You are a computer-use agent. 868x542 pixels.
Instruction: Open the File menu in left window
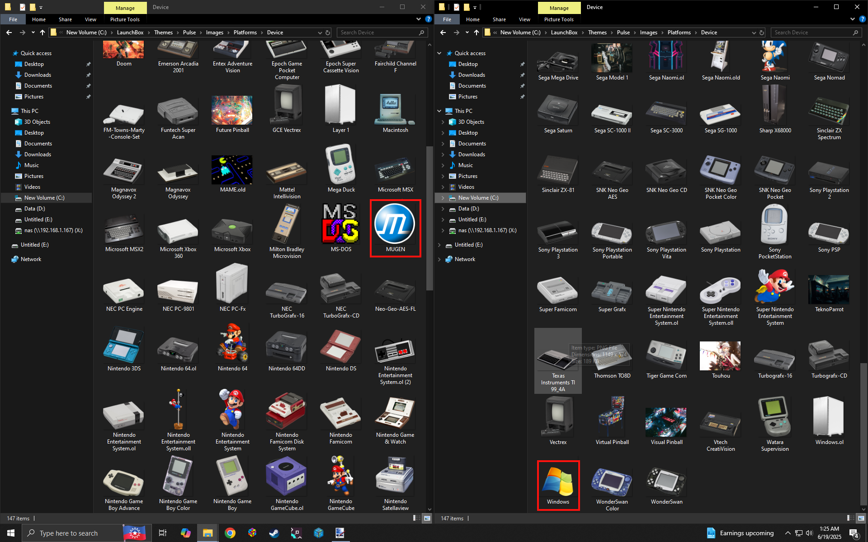13,19
